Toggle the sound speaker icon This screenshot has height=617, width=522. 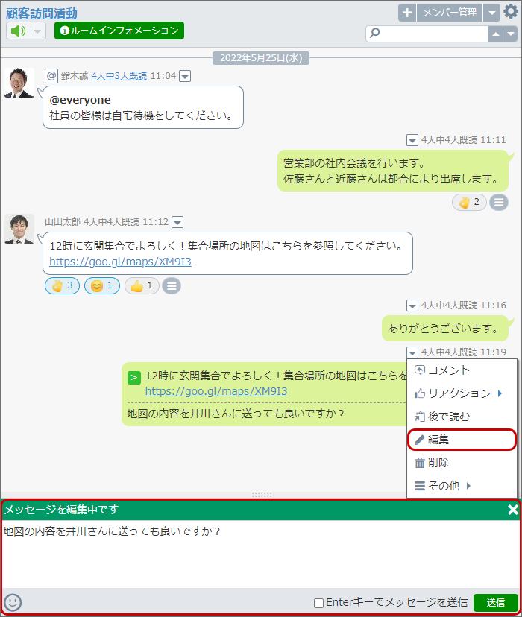pos(18,31)
